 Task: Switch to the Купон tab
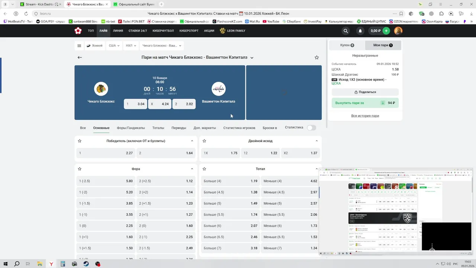tap(347, 45)
